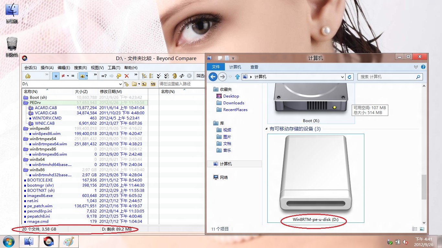Expand the Boot (sh) folder
This screenshot has height=248, width=442.
26,98
